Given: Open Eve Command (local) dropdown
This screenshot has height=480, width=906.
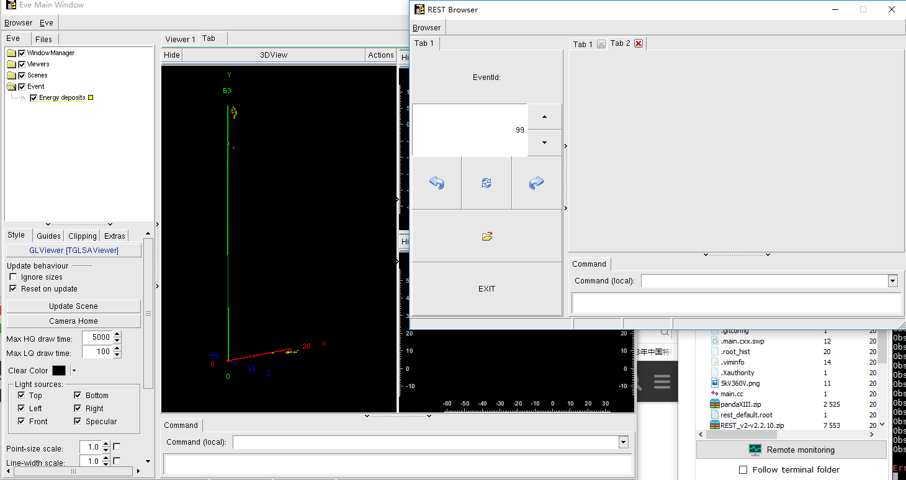Looking at the screenshot, I should [623, 442].
